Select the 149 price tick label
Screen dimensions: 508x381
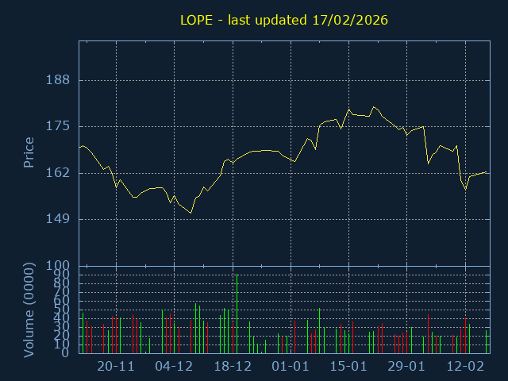pos(60,218)
